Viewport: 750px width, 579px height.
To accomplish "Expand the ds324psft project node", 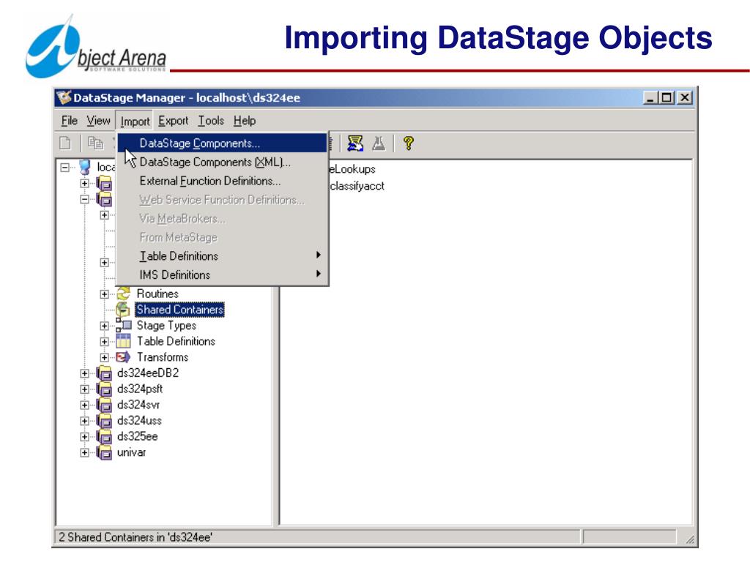I will tap(85, 389).
